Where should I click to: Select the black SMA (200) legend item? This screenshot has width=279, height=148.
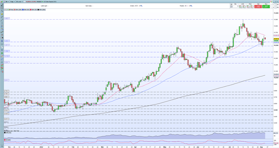41,9
